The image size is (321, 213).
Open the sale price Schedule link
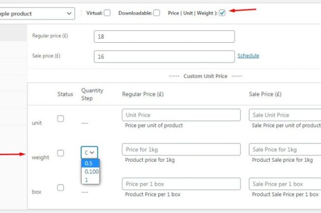248,56
